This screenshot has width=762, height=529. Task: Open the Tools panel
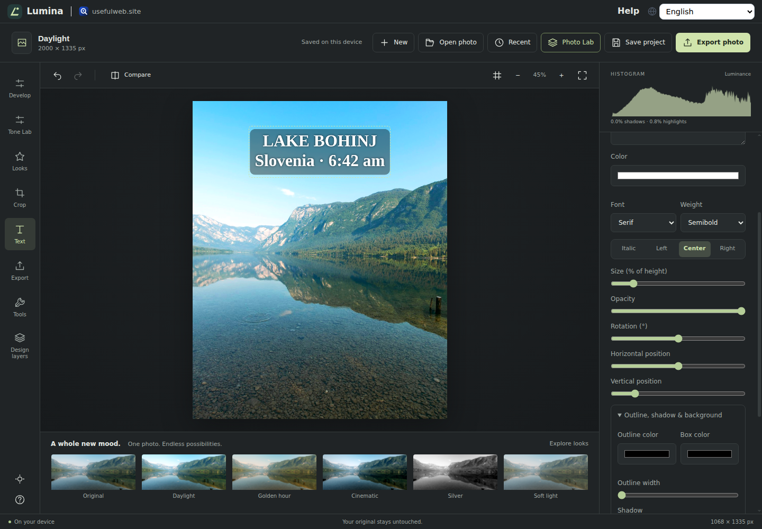pyautogui.click(x=20, y=307)
